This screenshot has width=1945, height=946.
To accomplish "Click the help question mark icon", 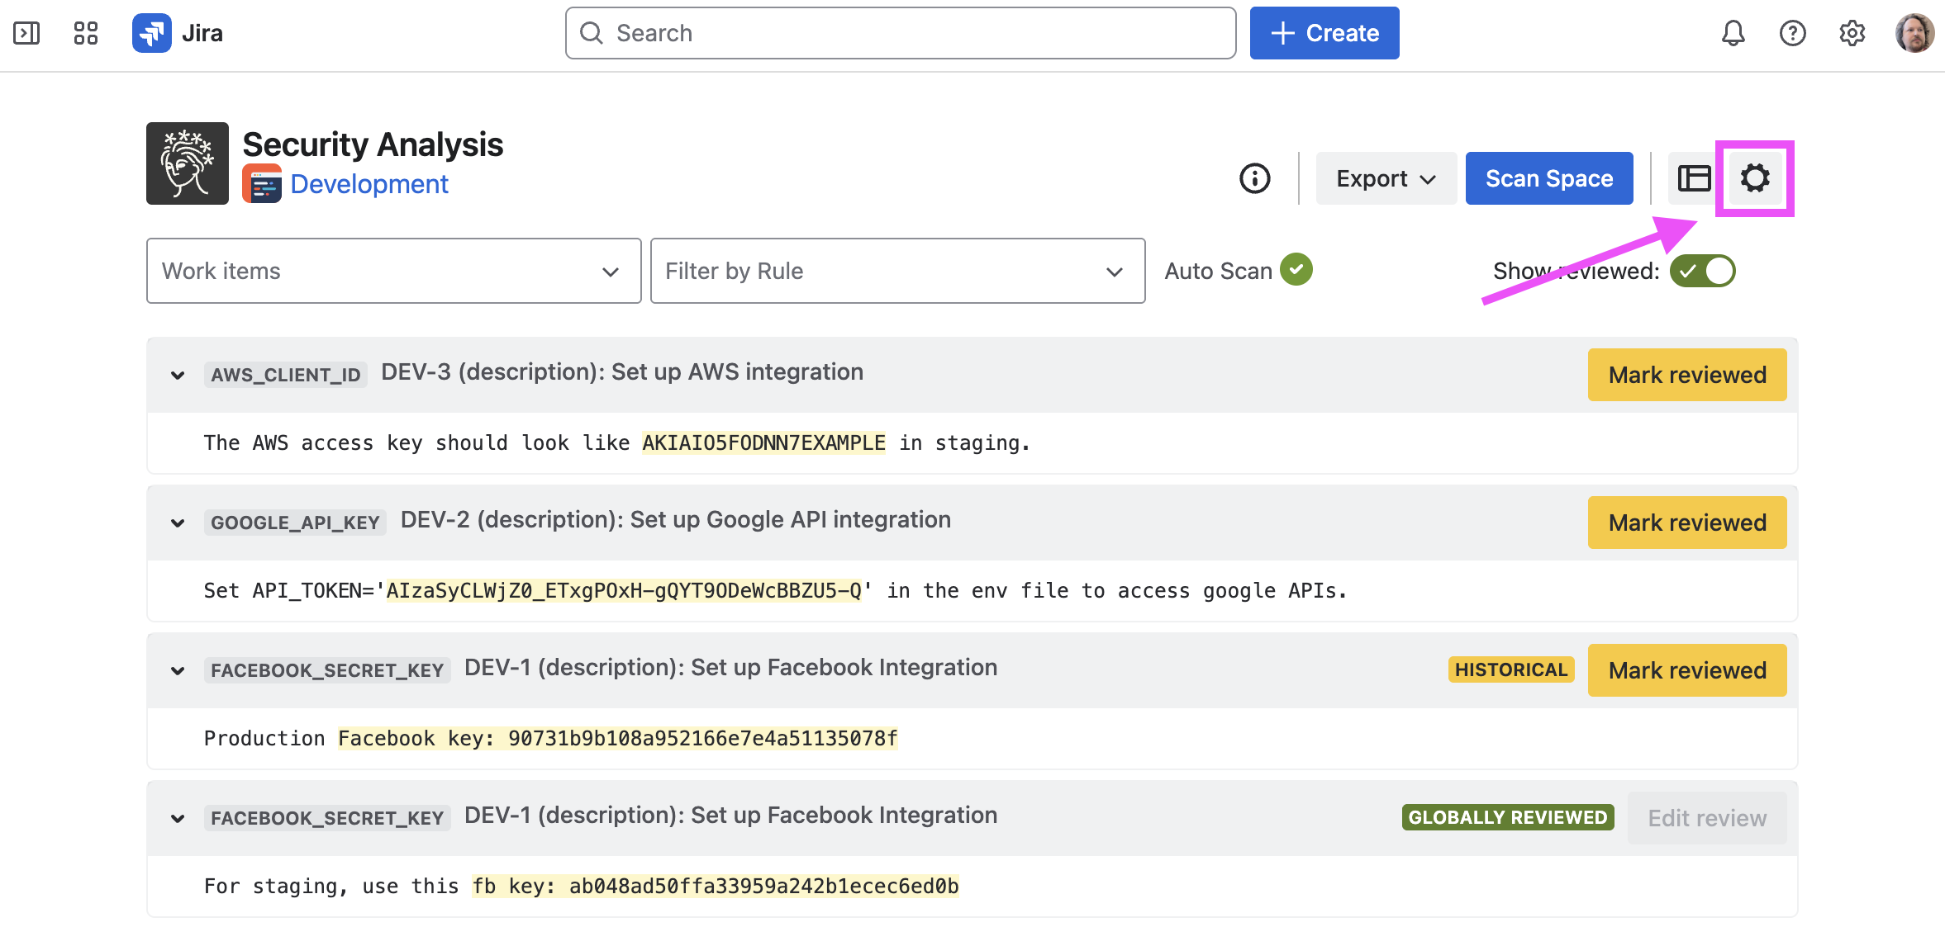I will (x=1792, y=33).
